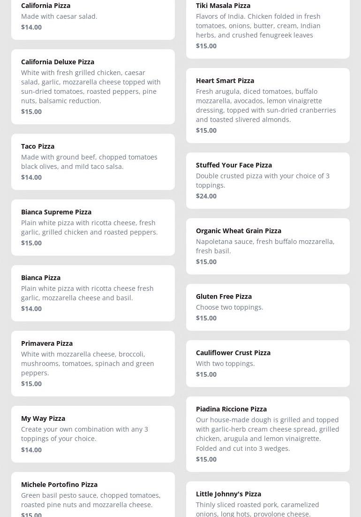Open the Bianca Pizza item
The image size is (361, 517).
coord(93,293)
